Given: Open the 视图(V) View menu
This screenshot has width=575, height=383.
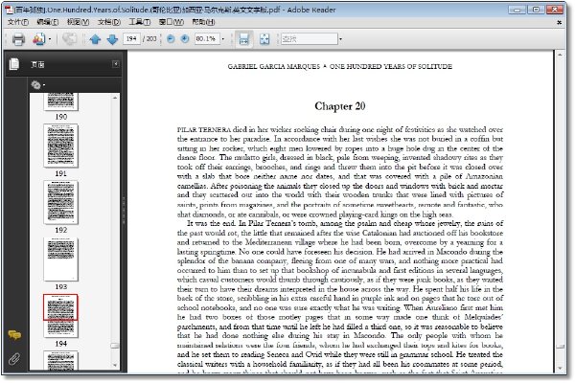Looking at the screenshot, I should click(79, 22).
